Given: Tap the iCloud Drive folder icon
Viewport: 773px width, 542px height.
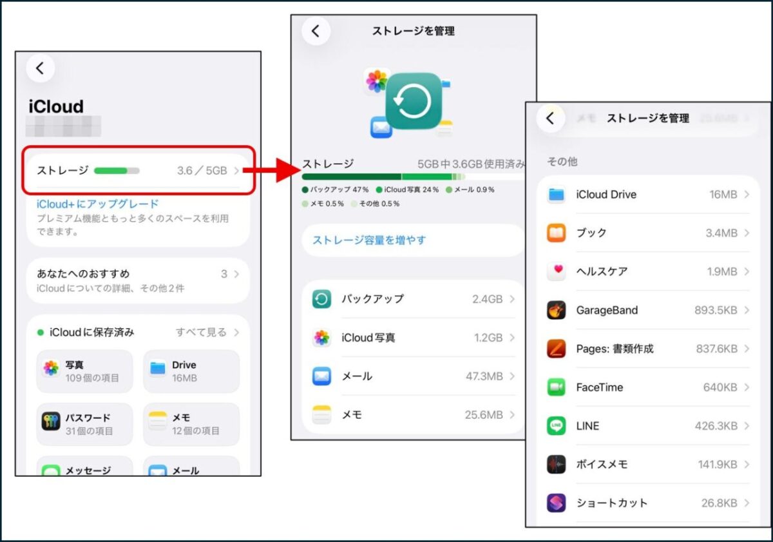Looking at the screenshot, I should coord(556,195).
